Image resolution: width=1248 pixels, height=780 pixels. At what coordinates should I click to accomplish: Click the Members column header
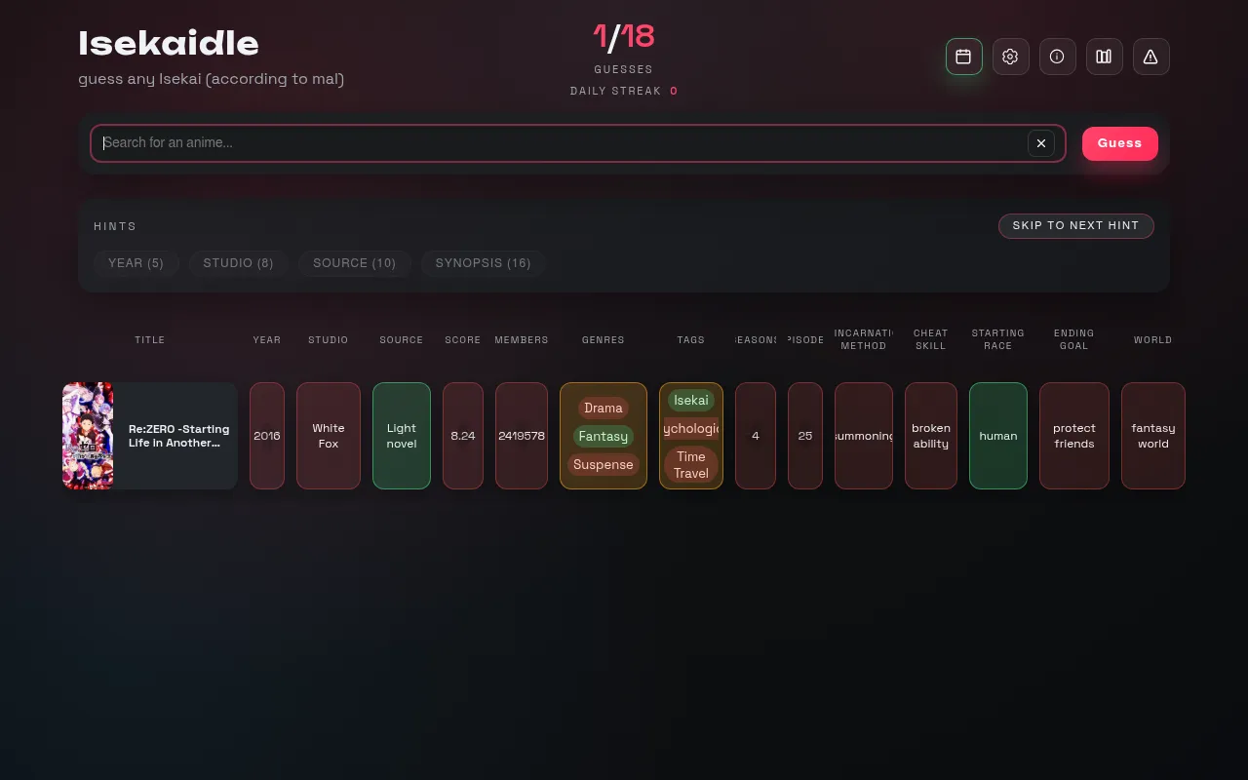[x=522, y=340]
